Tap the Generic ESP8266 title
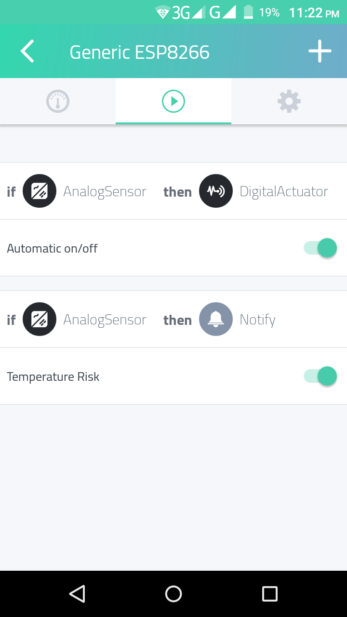347x617 pixels. pos(140,52)
